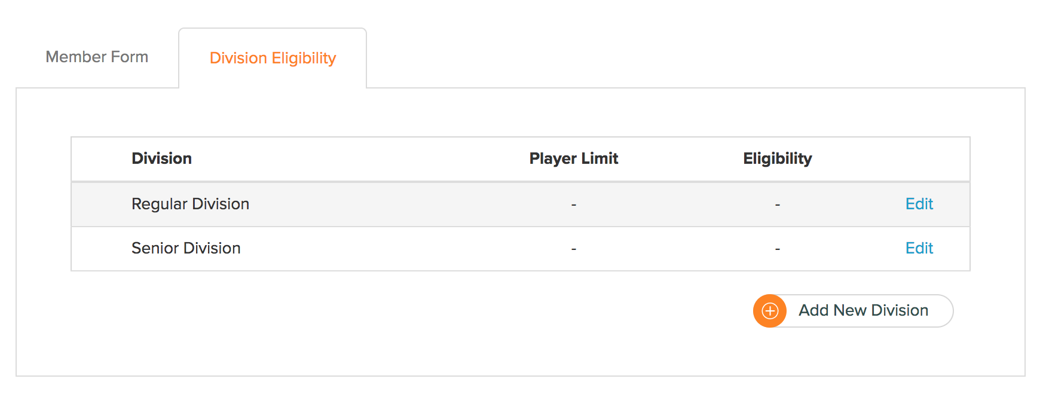Select the Senior Division name cell
Viewport: 1046px width, 397px height.
(x=186, y=248)
